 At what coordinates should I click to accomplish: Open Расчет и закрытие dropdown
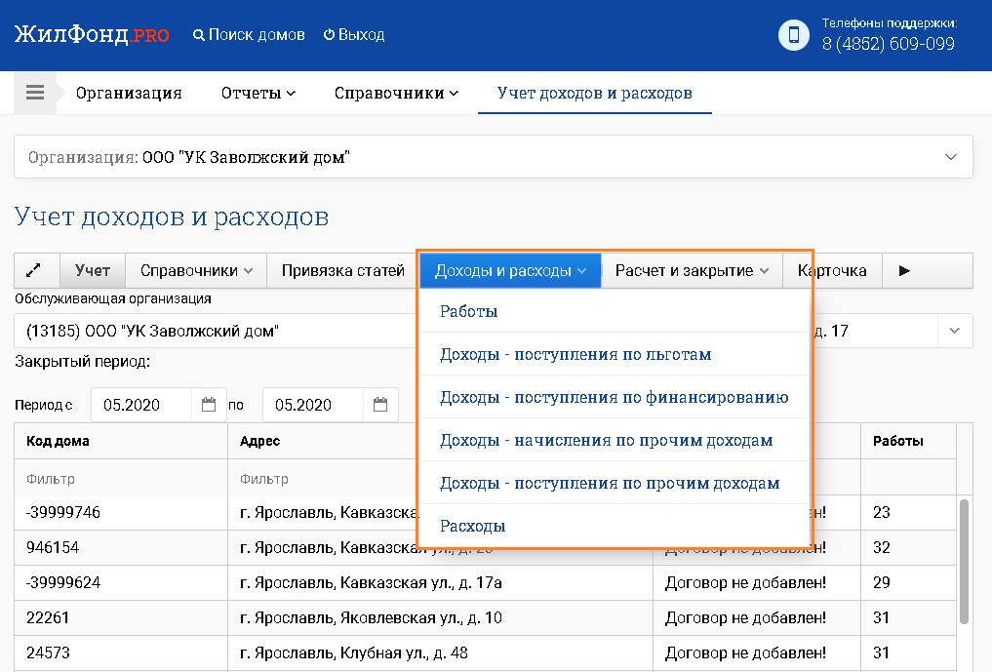692,270
